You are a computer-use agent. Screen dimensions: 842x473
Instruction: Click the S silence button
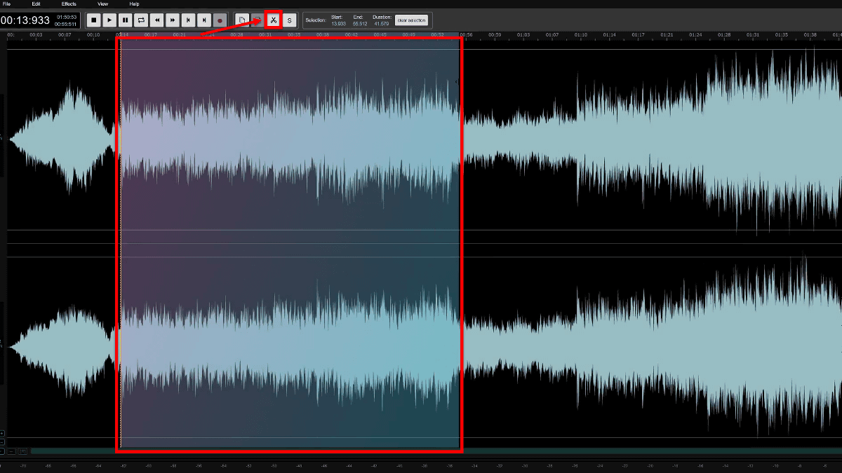289,20
